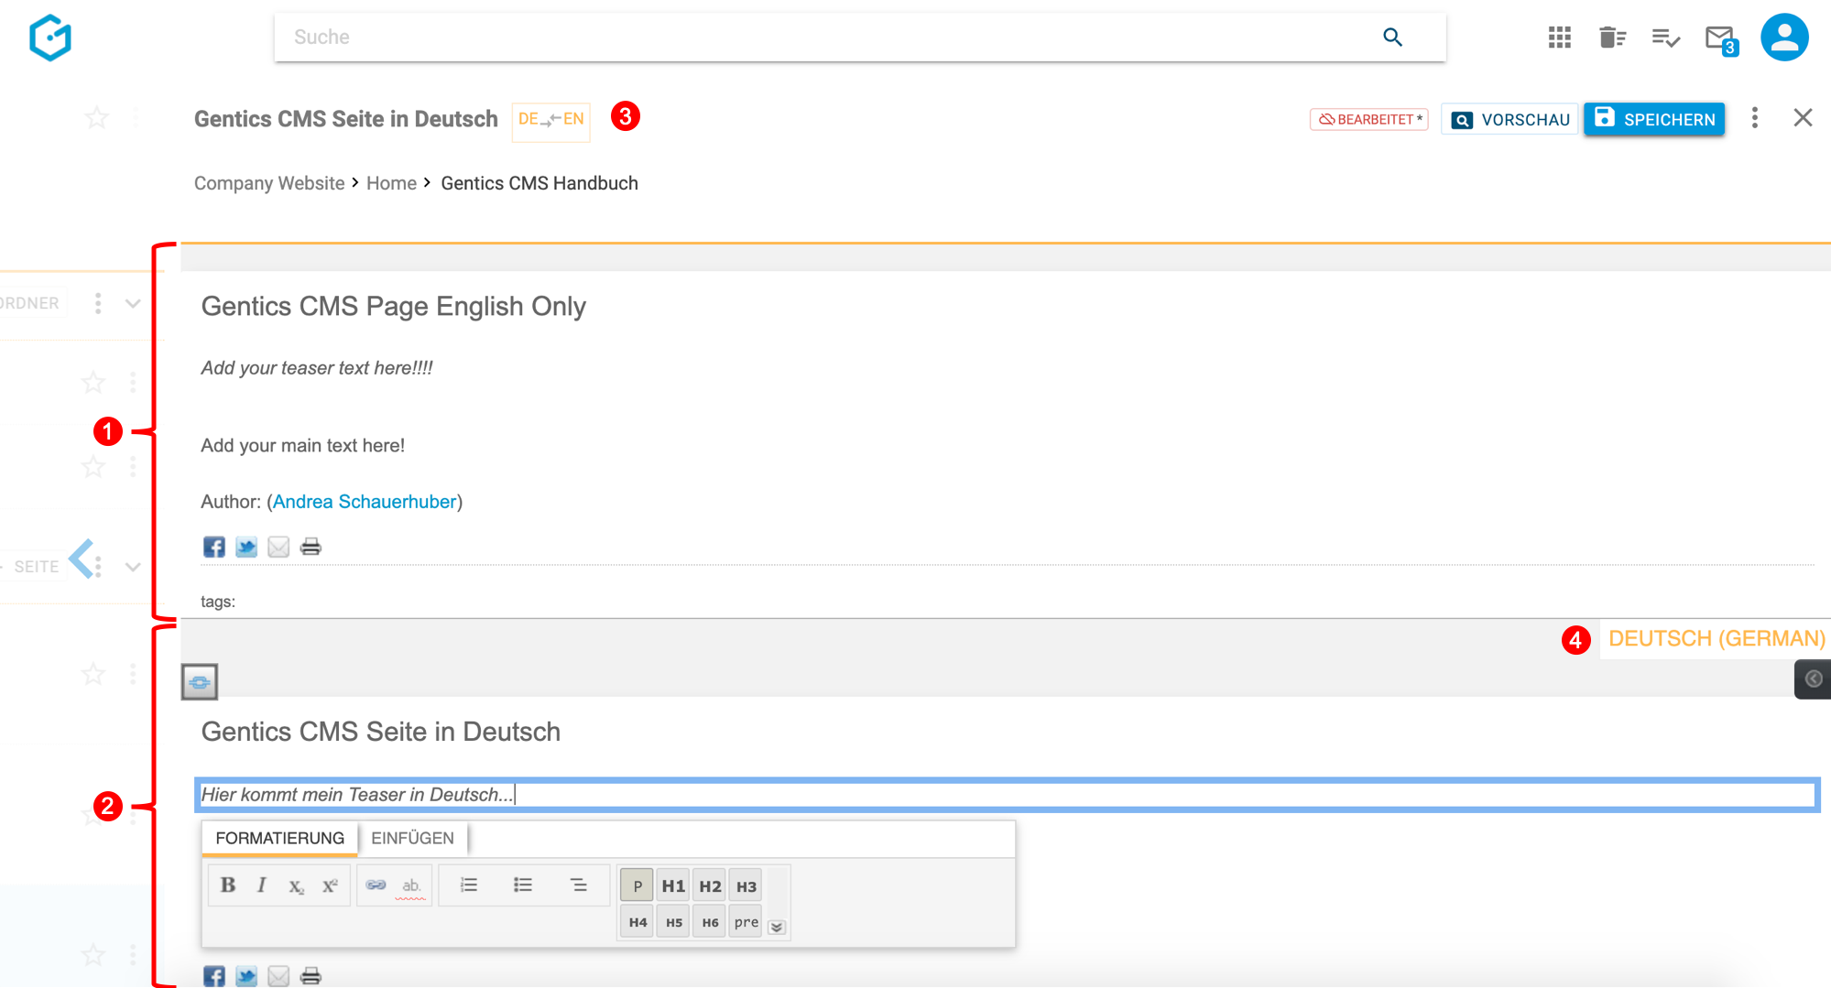Click the German teaser text field
1831x988 pixels.
(x=1007, y=795)
